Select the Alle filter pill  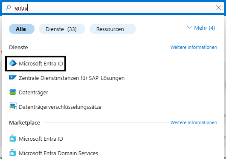click(22, 29)
